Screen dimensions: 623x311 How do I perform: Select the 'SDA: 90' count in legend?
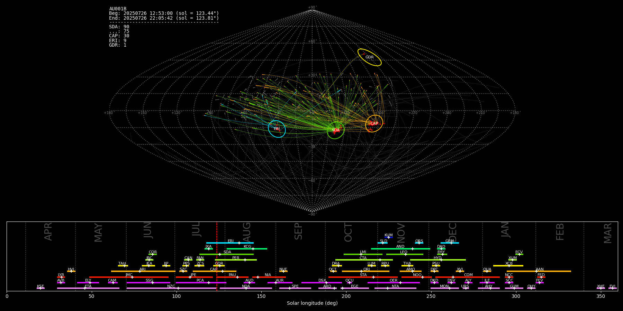click(119, 27)
